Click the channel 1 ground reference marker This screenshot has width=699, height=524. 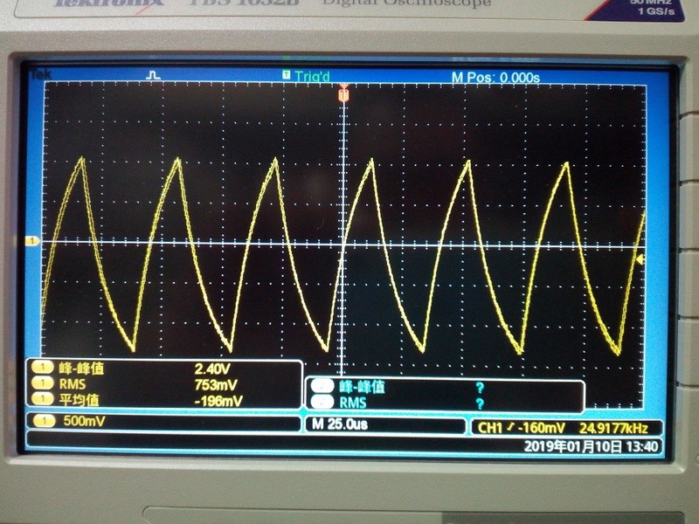[33, 240]
